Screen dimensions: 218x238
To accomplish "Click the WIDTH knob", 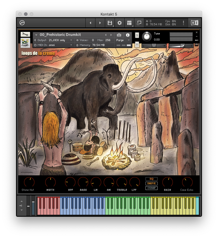I will (50, 182).
